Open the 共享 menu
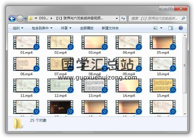Viewport: 195px width, 139px height. click(x=66, y=28)
